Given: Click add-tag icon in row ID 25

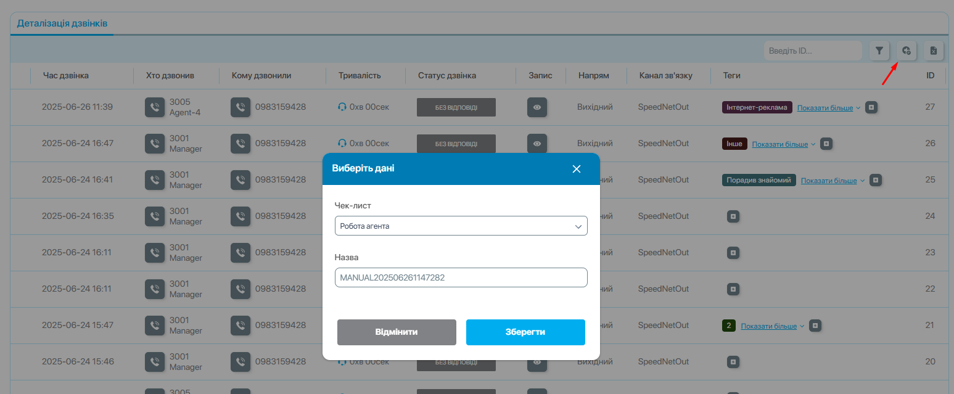Looking at the screenshot, I should (876, 180).
